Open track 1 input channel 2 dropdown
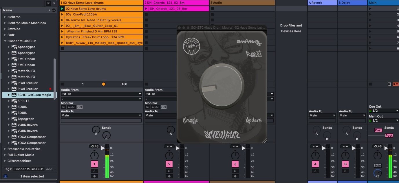Screen dimensions: 399x183 [x=101, y=99]
